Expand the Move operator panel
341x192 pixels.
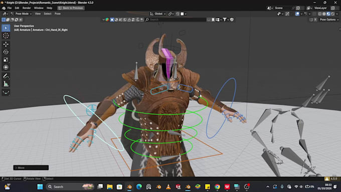(31, 167)
